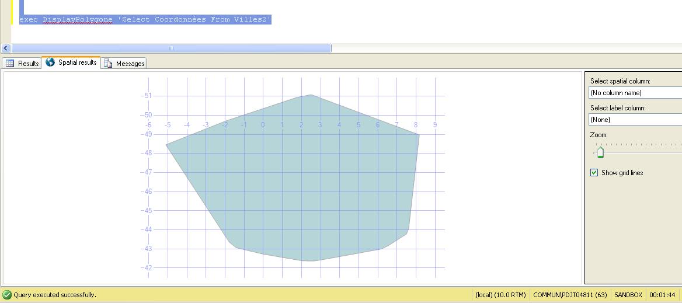This screenshot has height=303, width=682.
Task: Open the Select spatial column dropdown
Action: [x=635, y=93]
